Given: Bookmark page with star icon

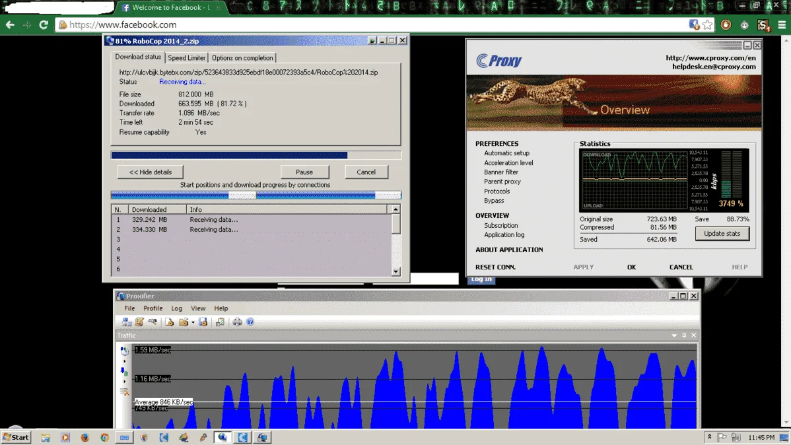Looking at the screenshot, I should point(708,24).
